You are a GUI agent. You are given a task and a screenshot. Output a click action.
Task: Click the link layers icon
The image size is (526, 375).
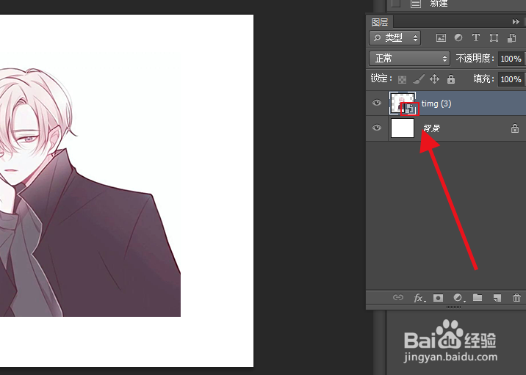pyautogui.click(x=398, y=297)
